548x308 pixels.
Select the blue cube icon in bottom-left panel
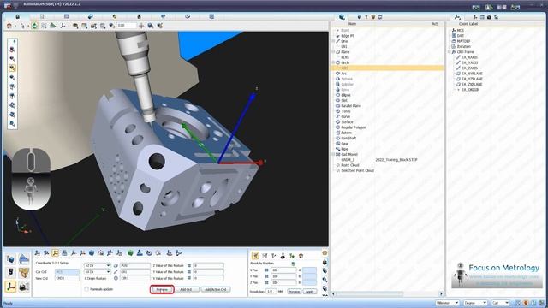pos(10,259)
